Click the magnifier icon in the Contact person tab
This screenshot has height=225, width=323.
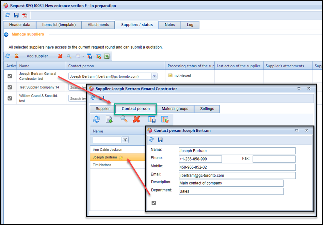[124, 119]
